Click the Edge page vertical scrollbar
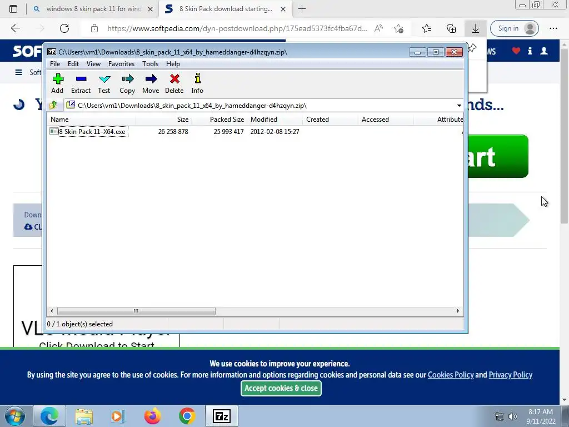The height and width of the screenshot is (427, 569). click(x=564, y=135)
